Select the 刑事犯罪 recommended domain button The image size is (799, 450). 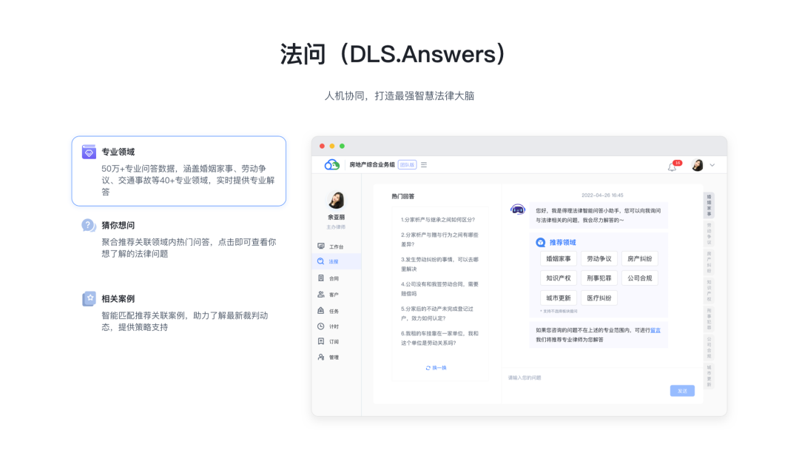(x=599, y=278)
